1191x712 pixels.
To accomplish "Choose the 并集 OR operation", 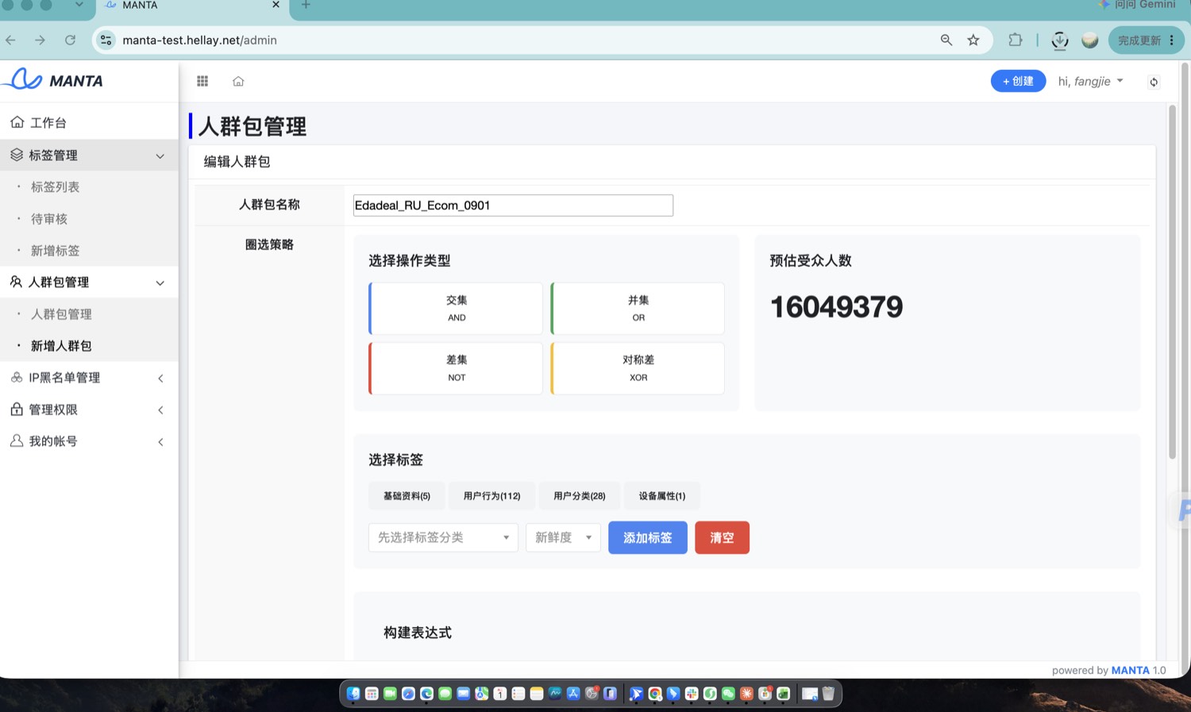I will [638, 308].
